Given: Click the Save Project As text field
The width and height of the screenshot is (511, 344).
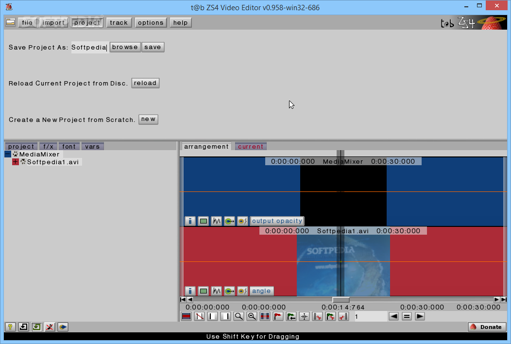Looking at the screenshot, I should point(90,47).
